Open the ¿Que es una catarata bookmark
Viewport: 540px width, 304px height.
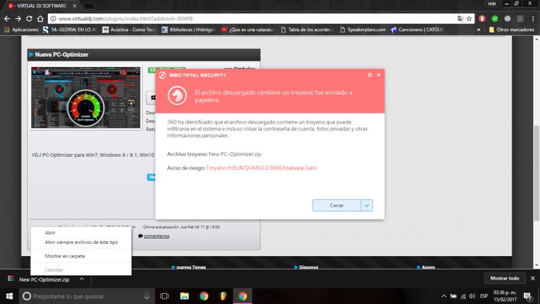point(247,30)
